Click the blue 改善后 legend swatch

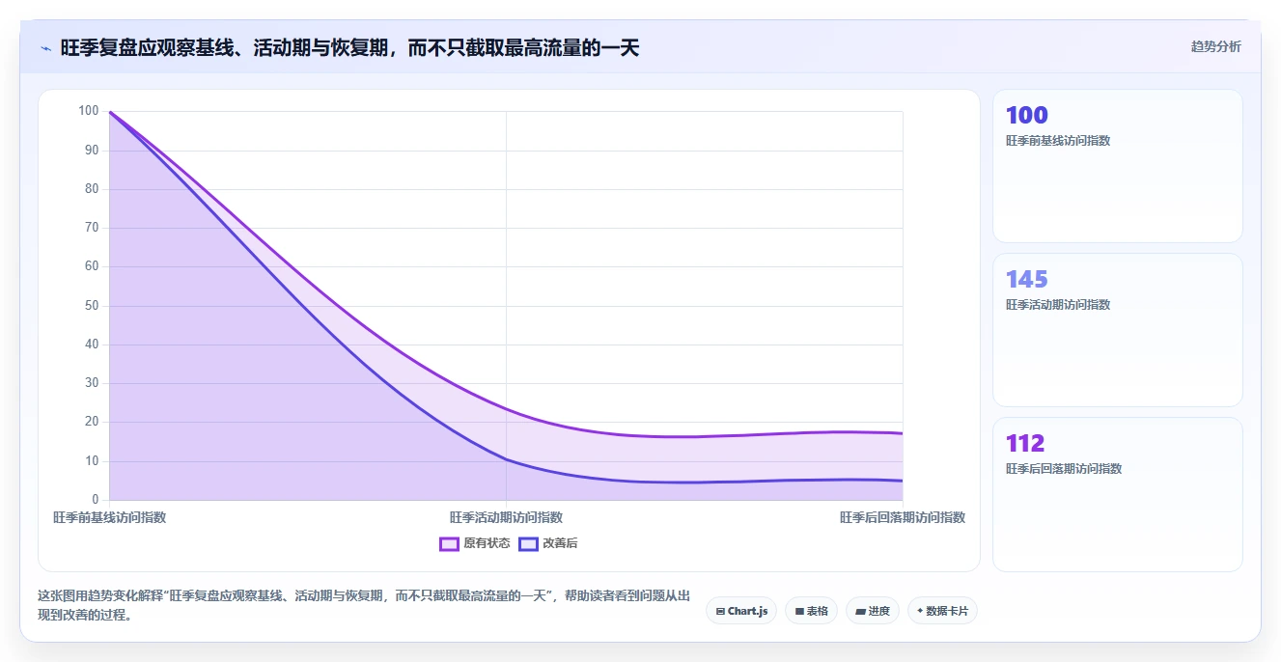528,543
